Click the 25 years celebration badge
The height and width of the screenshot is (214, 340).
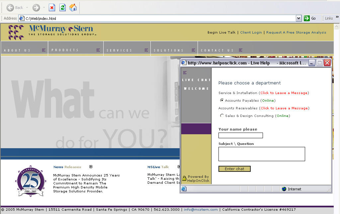31,181
